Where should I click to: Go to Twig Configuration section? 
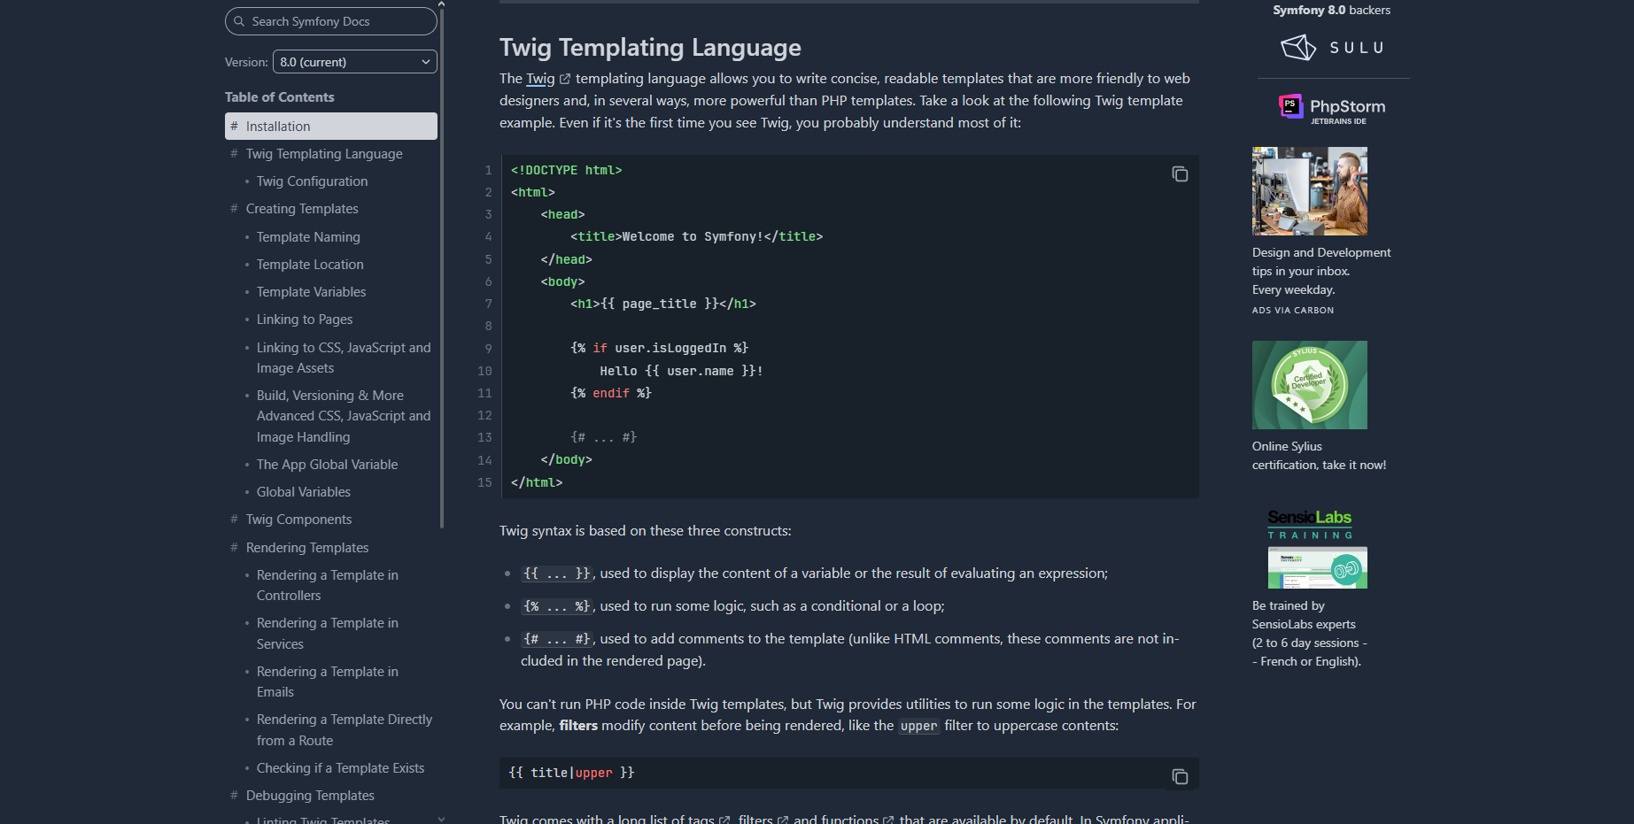click(312, 181)
